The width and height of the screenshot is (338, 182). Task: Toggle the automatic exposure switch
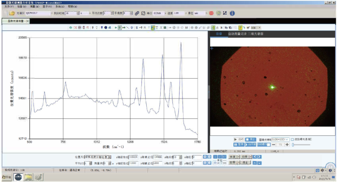pos(264,145)
